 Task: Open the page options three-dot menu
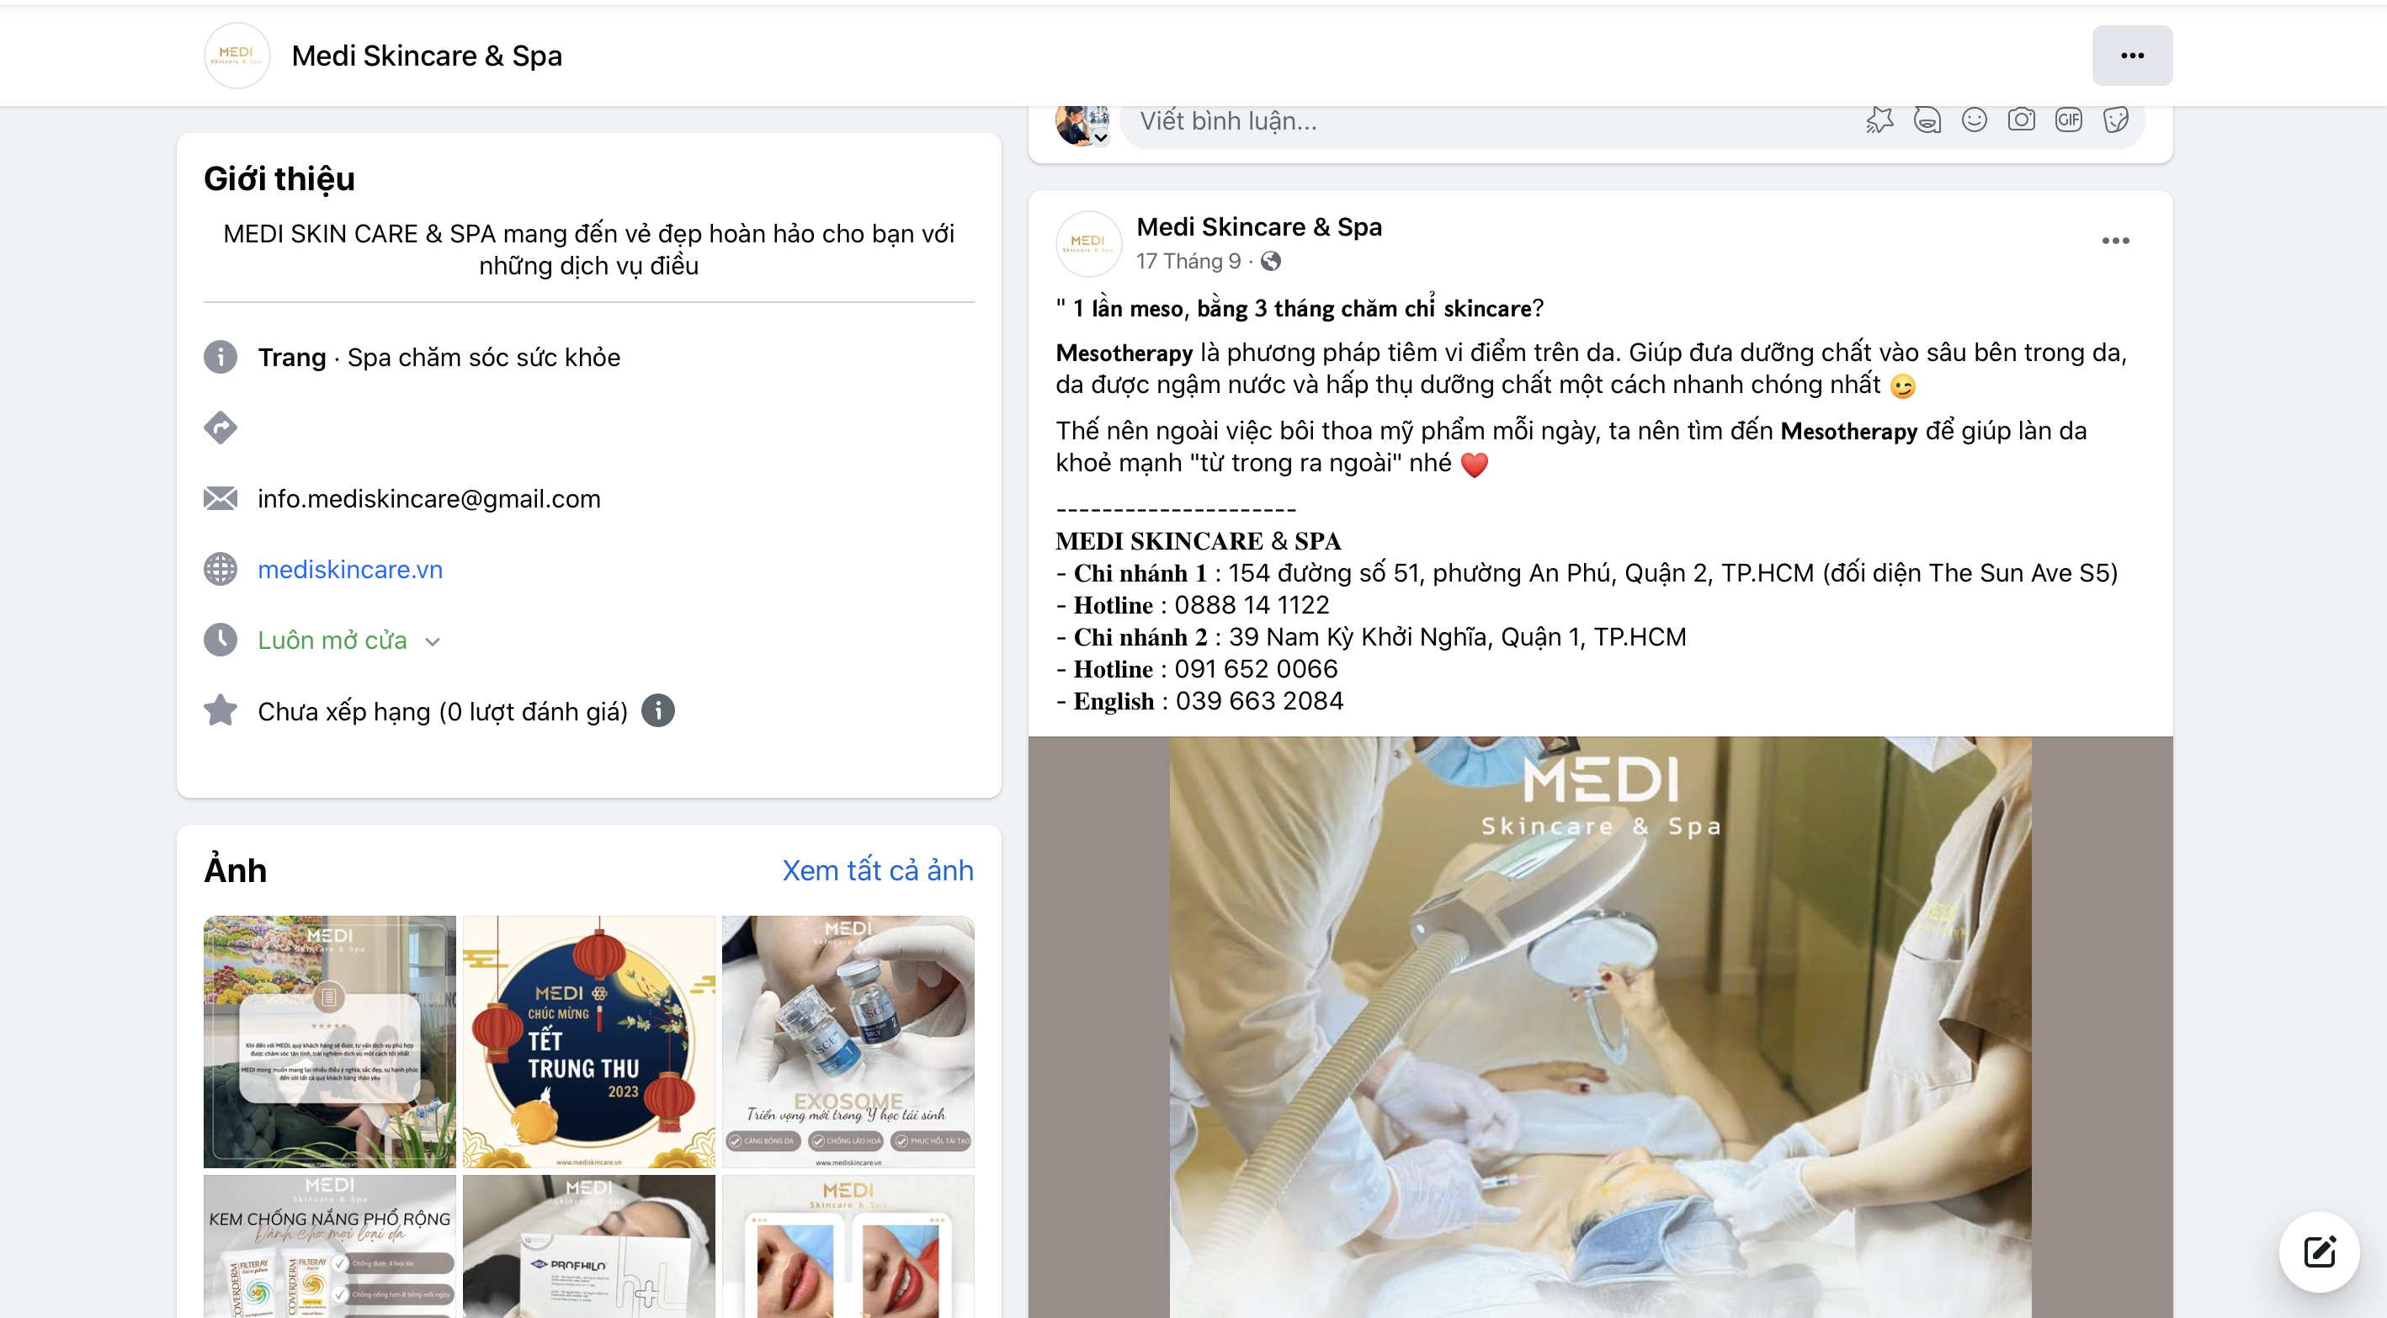pyautogui.click(x=2131, y=56)
